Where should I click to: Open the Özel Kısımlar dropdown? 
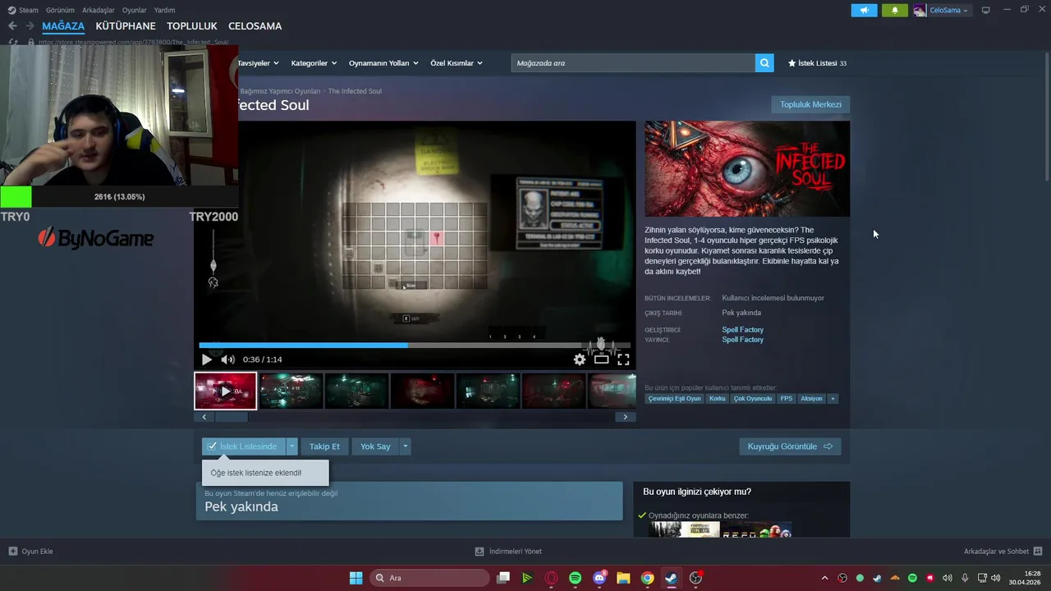click(456, 63)
